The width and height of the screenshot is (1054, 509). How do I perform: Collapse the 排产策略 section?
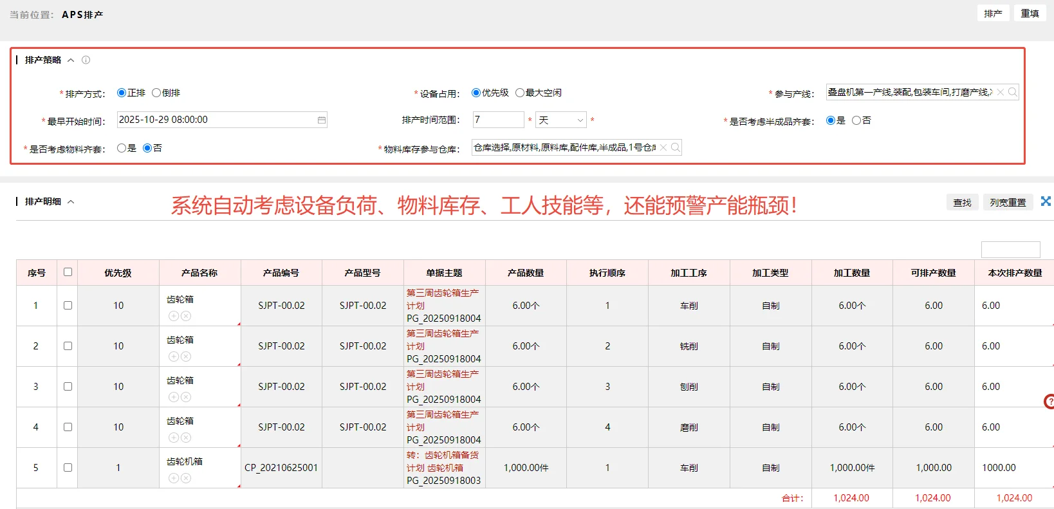[x=71, y=60]
